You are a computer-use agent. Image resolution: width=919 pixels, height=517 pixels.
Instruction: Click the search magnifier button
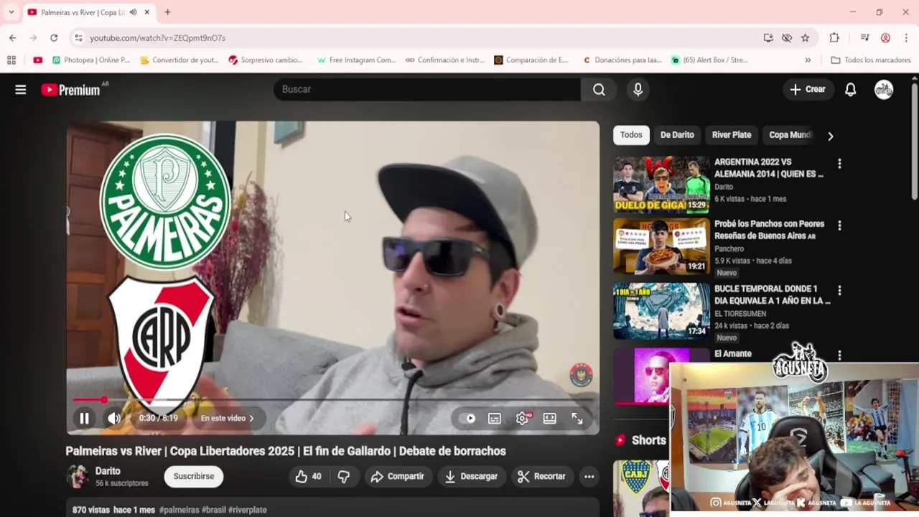click(599, 90)
